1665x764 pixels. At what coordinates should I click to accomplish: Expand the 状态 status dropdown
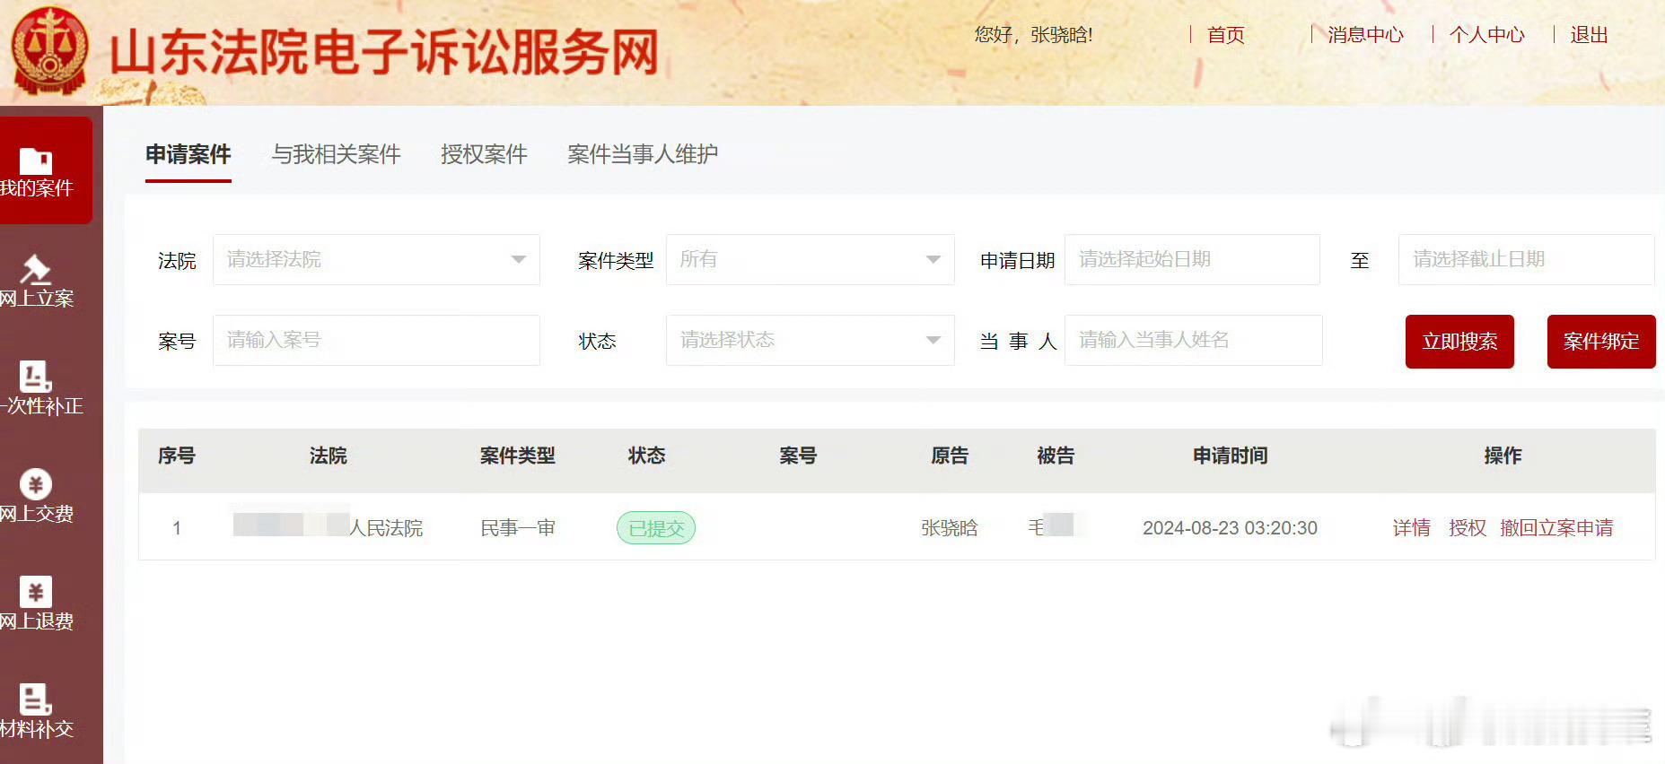[x=810, y=340]
